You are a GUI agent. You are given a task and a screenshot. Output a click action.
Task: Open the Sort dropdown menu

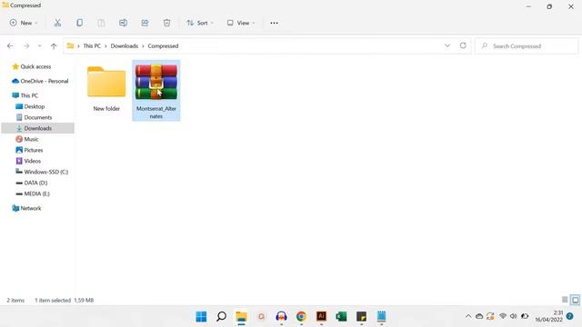(x=200, y=23)
